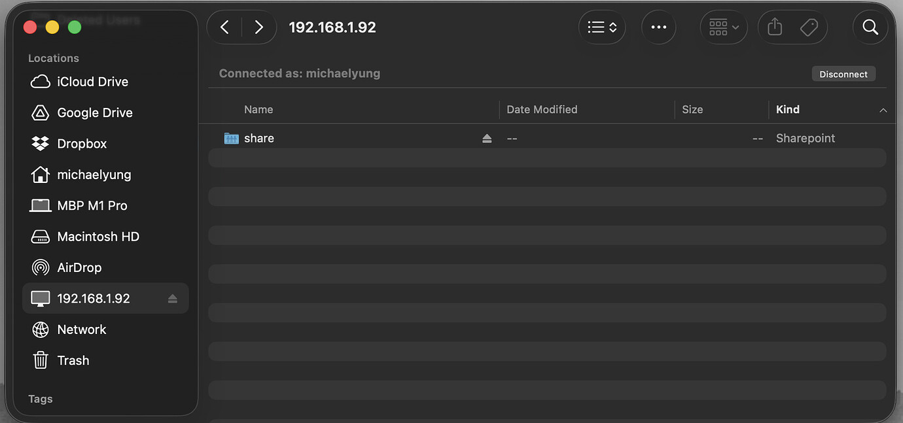Click the search icon in the toolbar

point(870,27)
